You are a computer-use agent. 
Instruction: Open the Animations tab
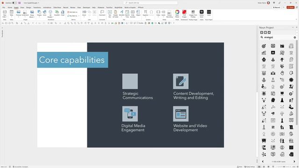coord(47,7)
